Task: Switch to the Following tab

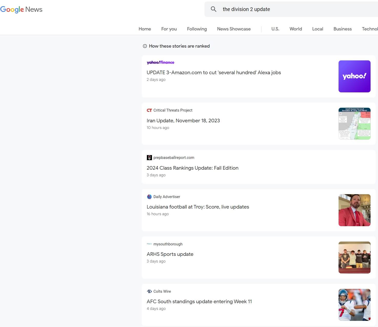Action: point(197,29)
